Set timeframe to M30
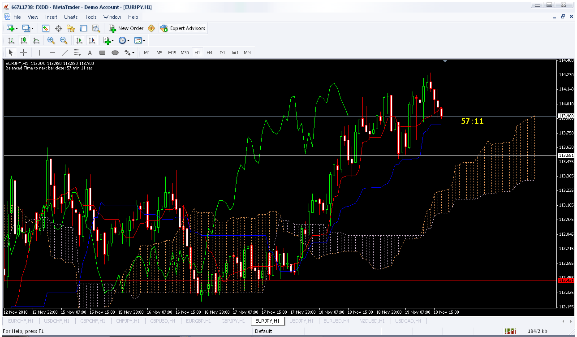 tap(185, 52)
